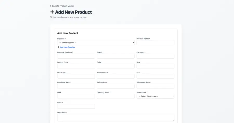The width and height of the screenshot is (234, 123).
Task: Open the Select Supplier dropdown
Action: 96,43
